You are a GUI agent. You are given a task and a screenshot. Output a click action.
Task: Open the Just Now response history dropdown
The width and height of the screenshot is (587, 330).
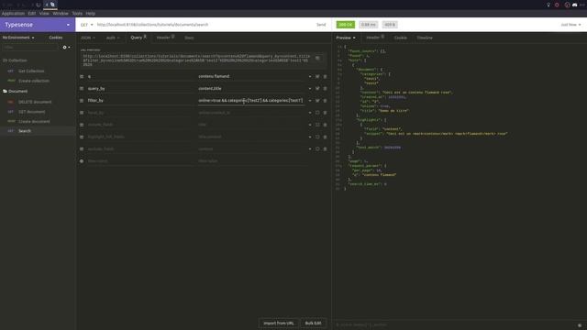click(570, 25)
